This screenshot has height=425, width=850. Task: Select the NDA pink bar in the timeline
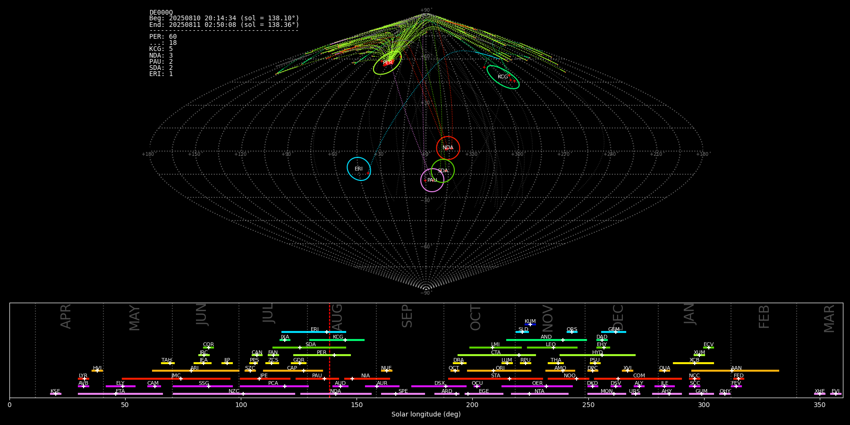pos(336,394)
